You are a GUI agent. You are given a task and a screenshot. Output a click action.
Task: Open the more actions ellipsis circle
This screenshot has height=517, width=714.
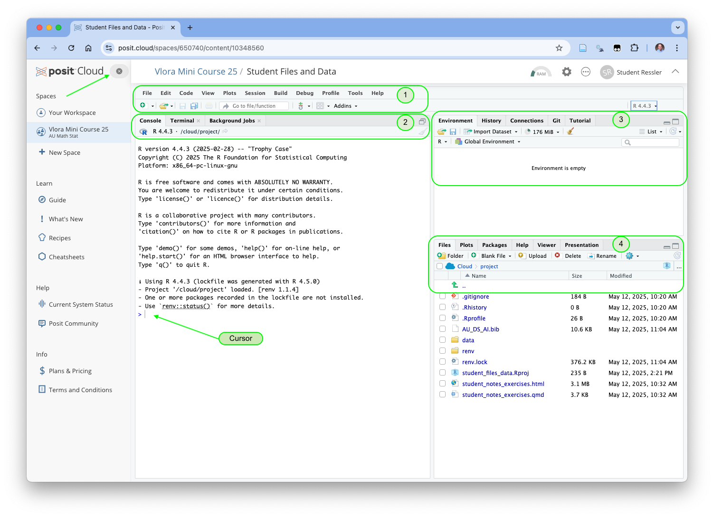pyautogui.click(x=586, y=72)
